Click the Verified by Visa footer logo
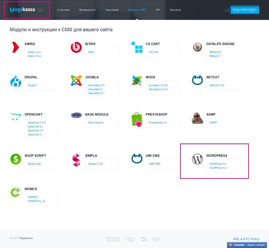This screenshot has height=248, width=269. 130,239
